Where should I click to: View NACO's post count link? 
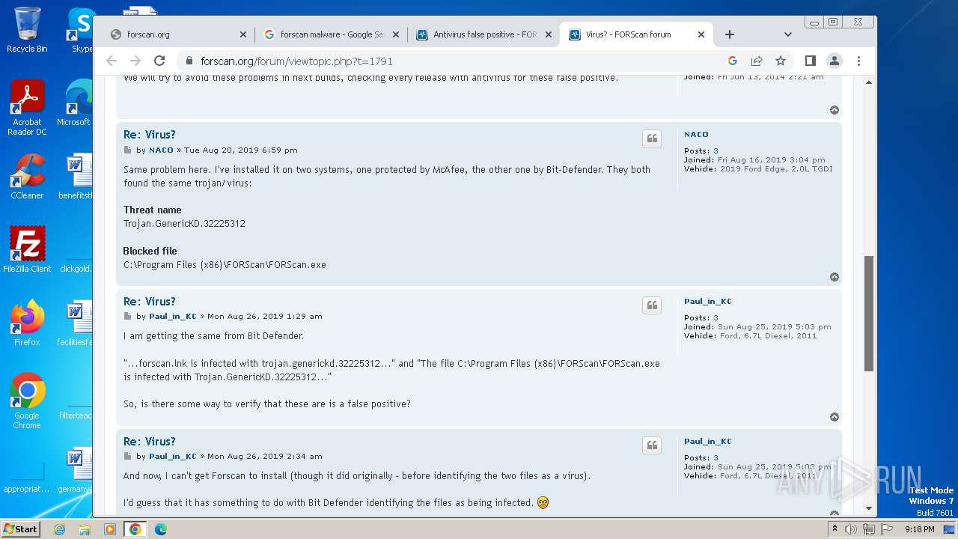click(716, 150)
